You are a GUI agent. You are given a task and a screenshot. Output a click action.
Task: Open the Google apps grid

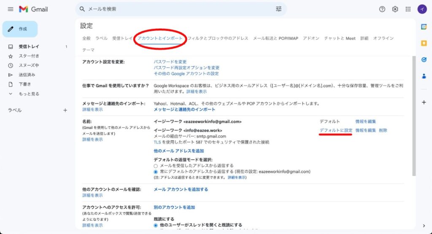(408, 9)
